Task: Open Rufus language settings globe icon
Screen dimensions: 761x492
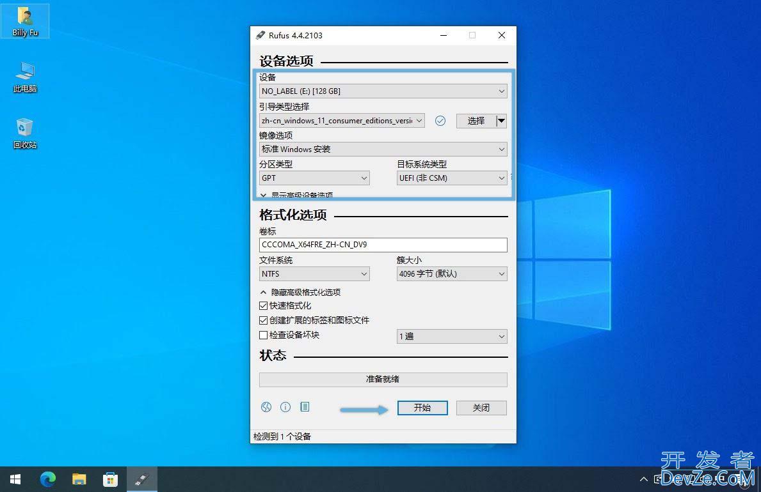Action: [266, 407]
